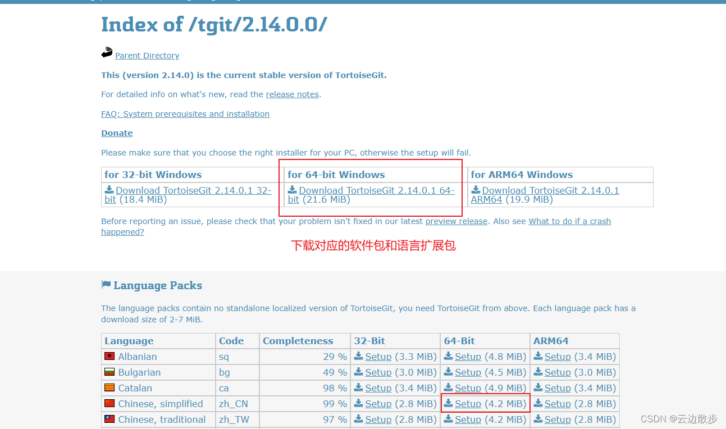Screen dimensions: 726x429
Task: Click the Chinese, simplified flag icon
Action: (x=109, y=403)
